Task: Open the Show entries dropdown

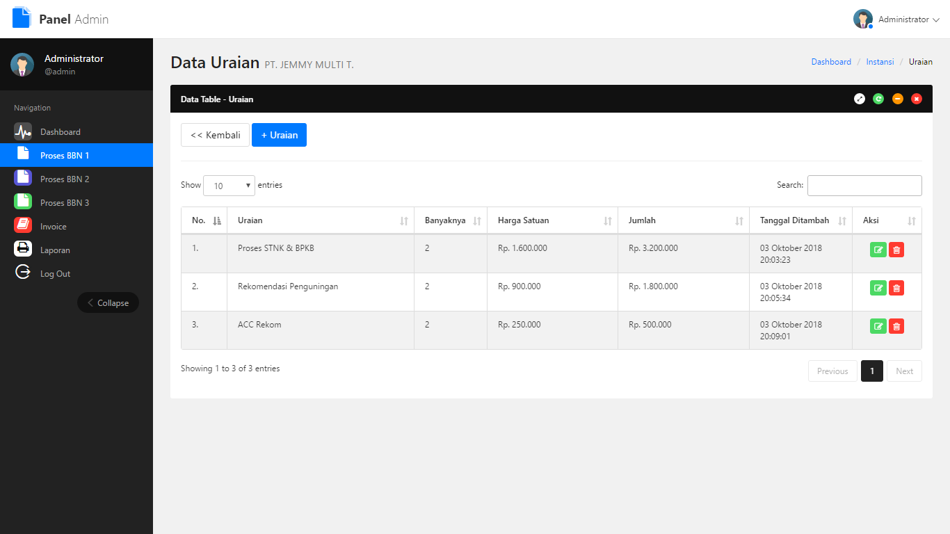Action: [229, 186]
